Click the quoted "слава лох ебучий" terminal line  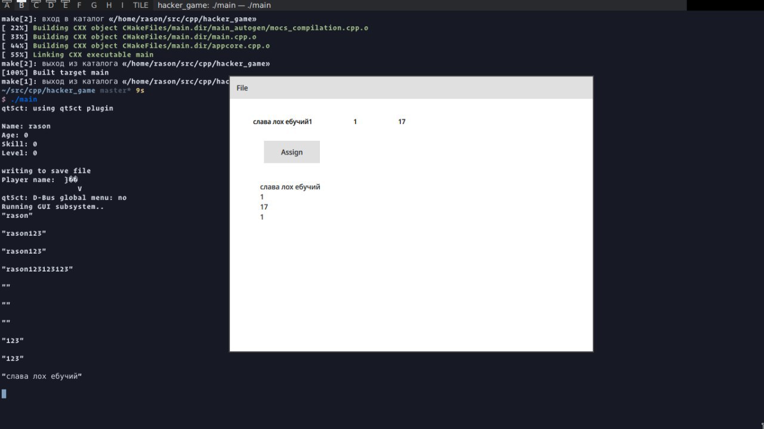click(x=42, y=376)
